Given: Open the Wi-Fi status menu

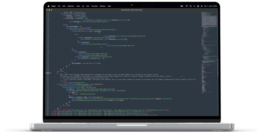Looking at the screenshot, I should tap(187, 6).
